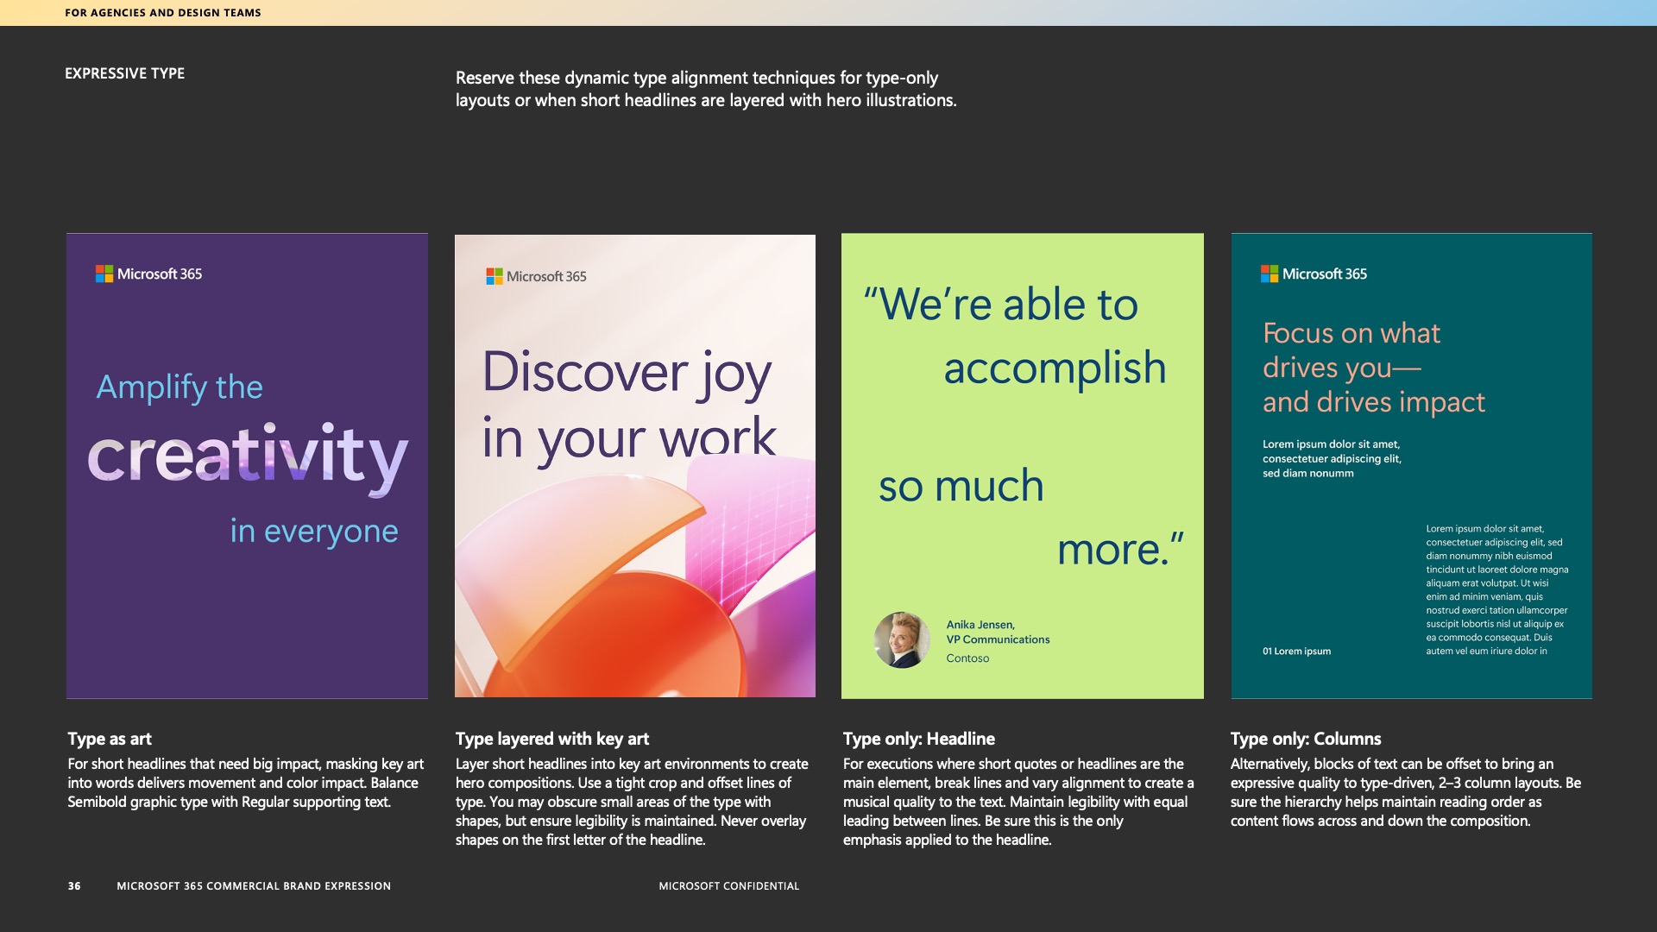Screen dimensions: 1657x932
Task: Click the 'Contoso' company name
Action: pos(967,658)
